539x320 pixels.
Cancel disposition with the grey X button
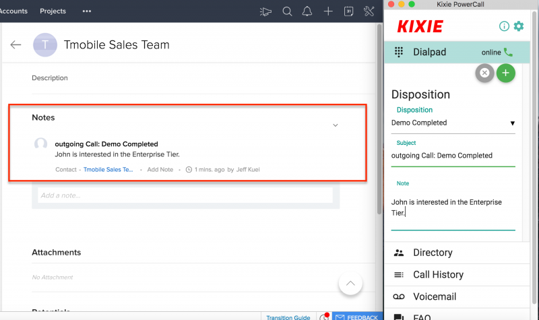pyautogui.click(x=484, y=73)
